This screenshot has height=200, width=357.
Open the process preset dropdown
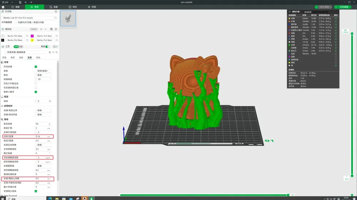click(26, 52)
